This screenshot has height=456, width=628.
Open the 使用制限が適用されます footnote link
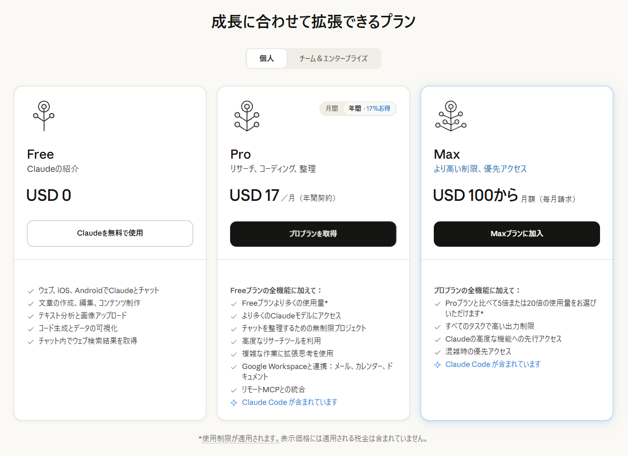click(241, 439)
